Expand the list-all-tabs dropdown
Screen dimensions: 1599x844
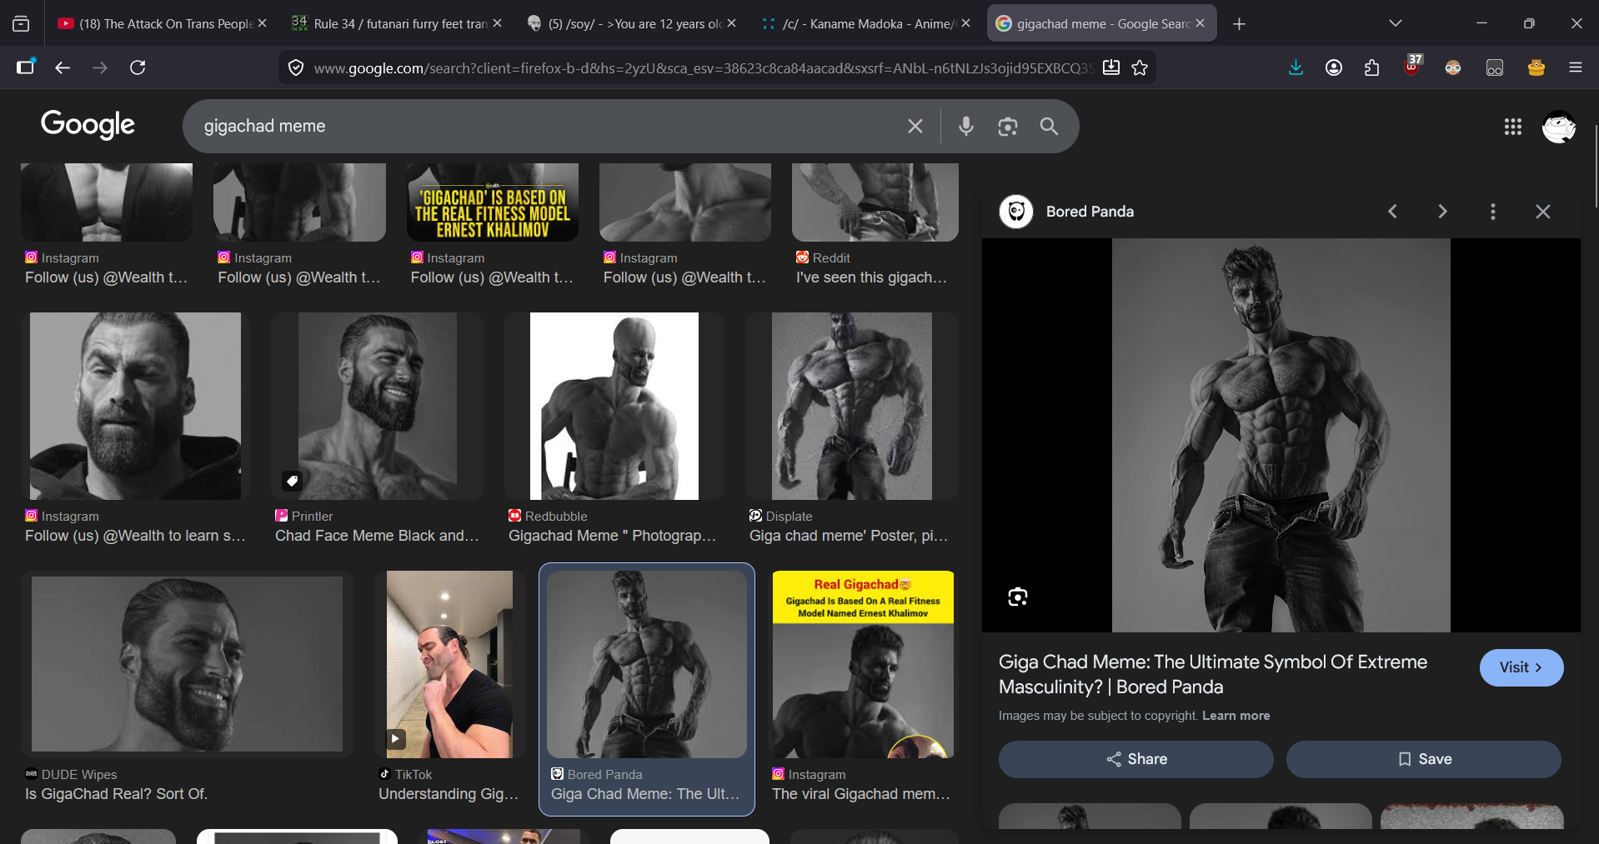[x=1396, y=23]
